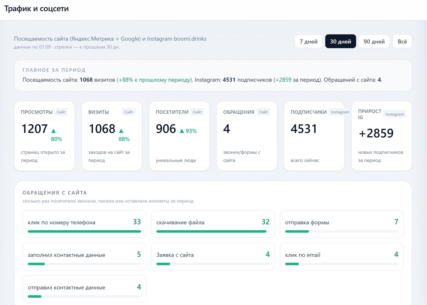Click the Сайт badge on Просмотры card
The image size is (427, 305).
coord(61,112)
